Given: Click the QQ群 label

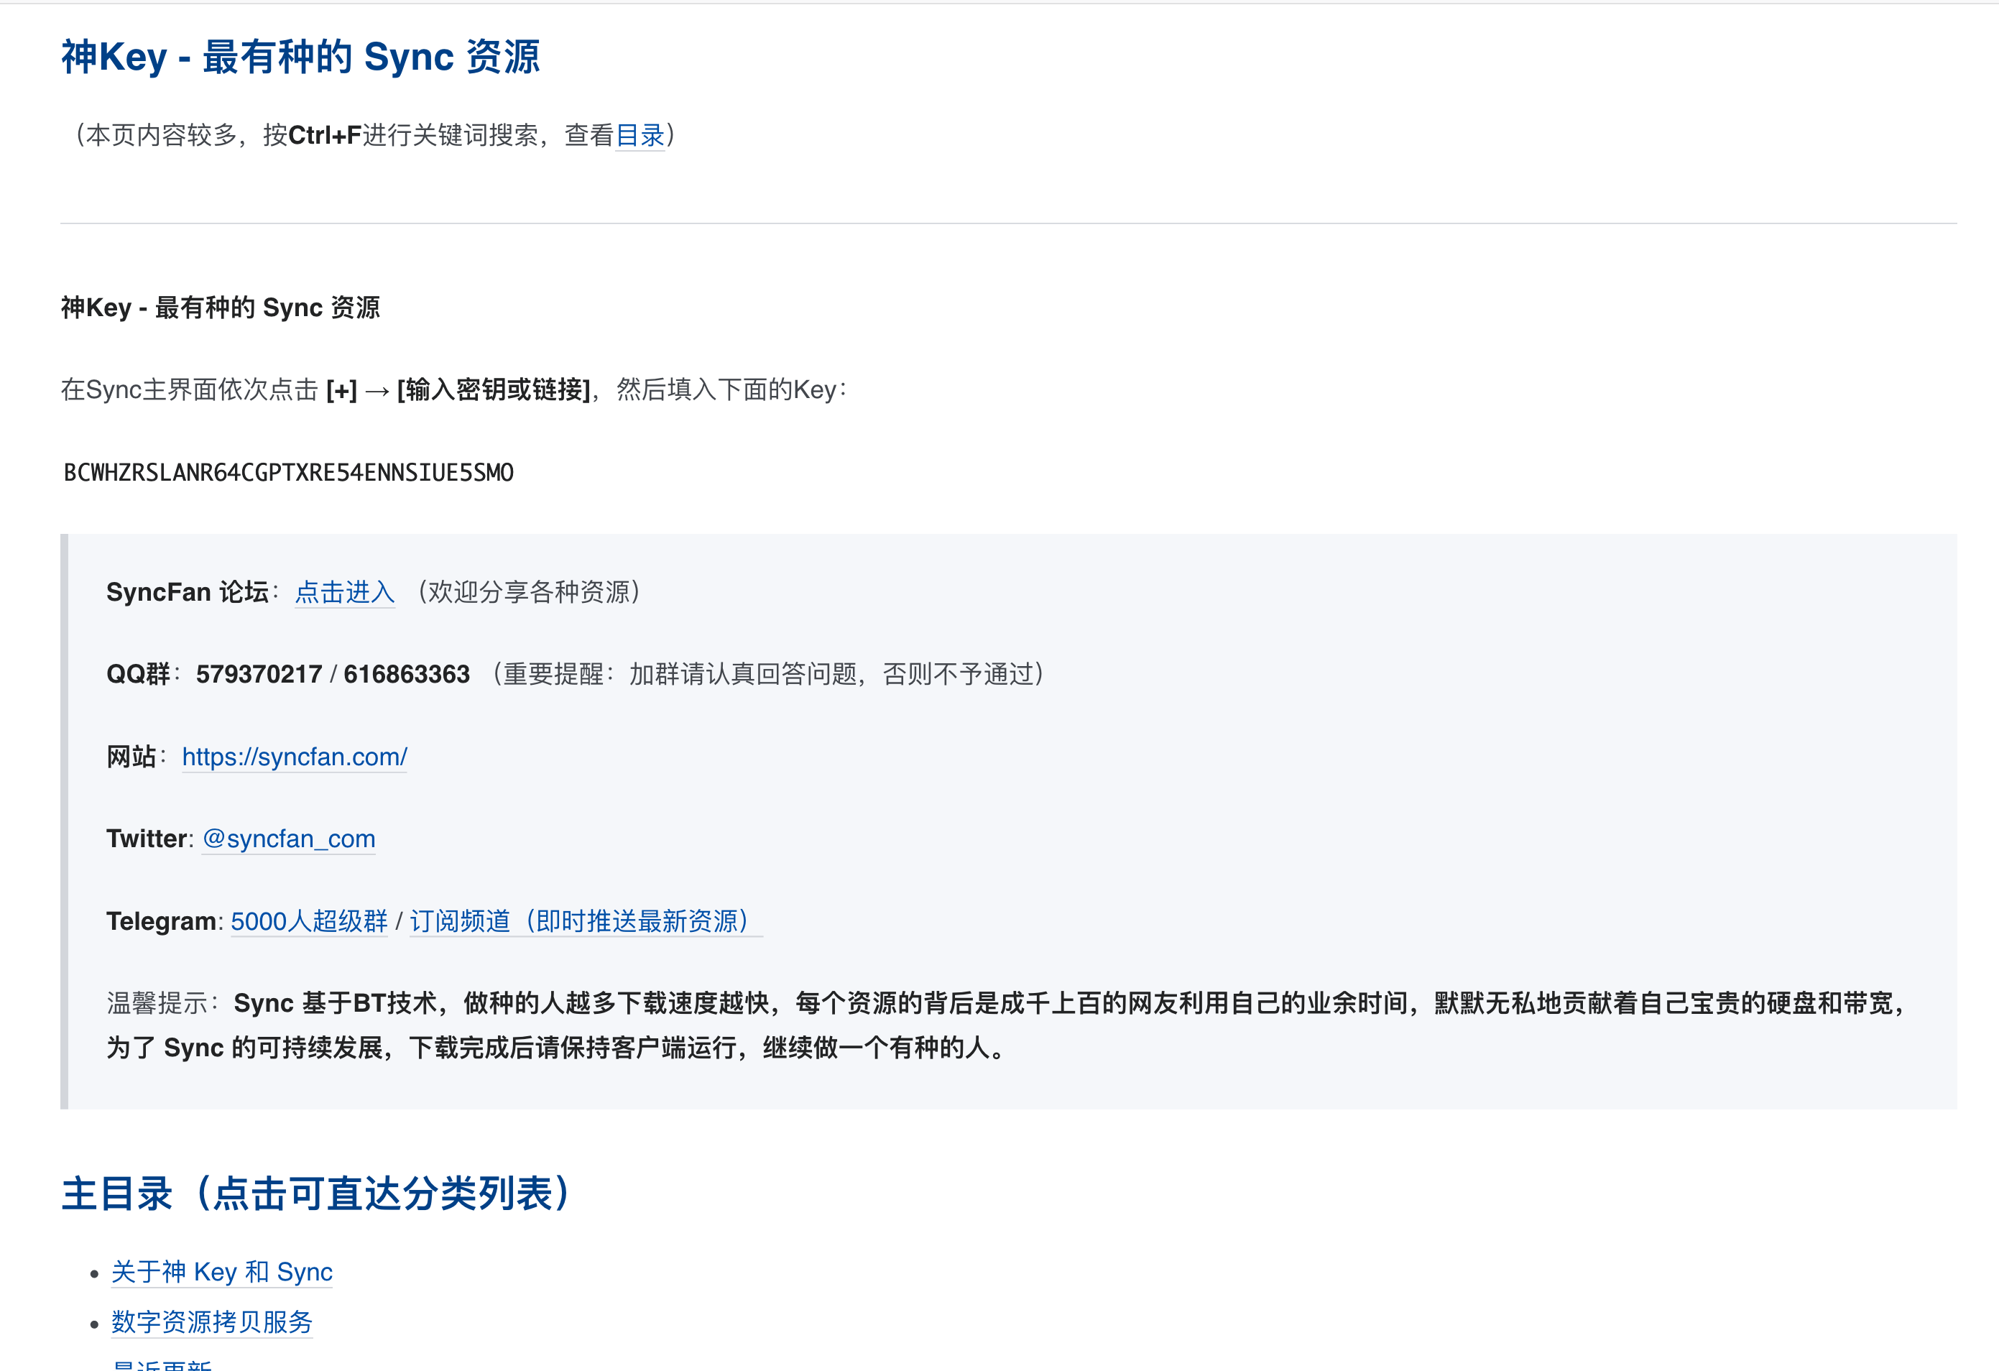Looking at the screenshot, I should pos(139,674).
